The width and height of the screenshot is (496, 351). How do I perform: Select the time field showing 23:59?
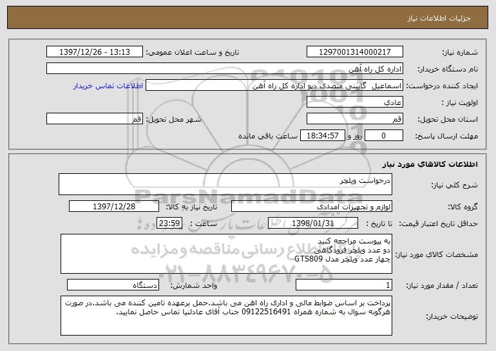pos(169,223)
